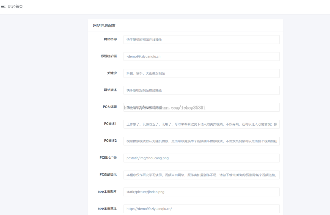This screenshot has height=215, width=330.
Task: Edit the PC描述1 text field
Action: point(202,124)
